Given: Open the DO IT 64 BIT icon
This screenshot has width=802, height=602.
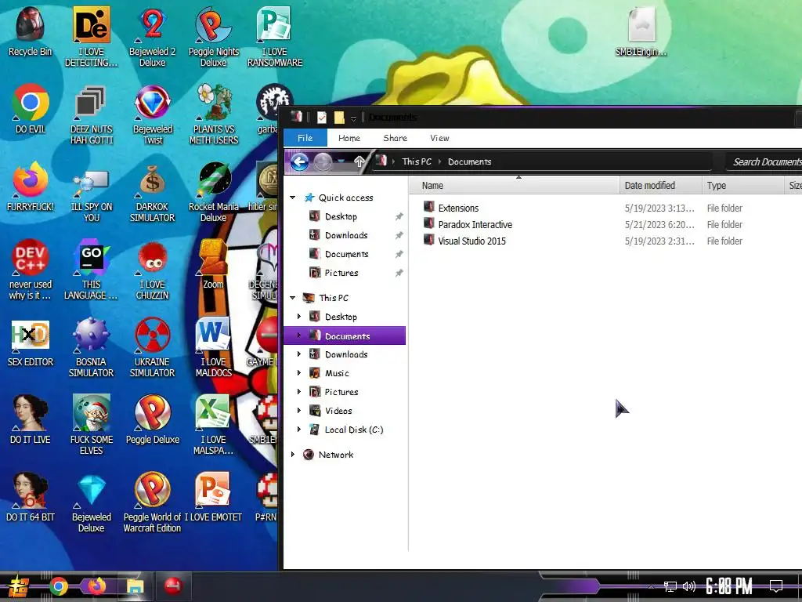Looking at the screenshot, I should point(31,499).
